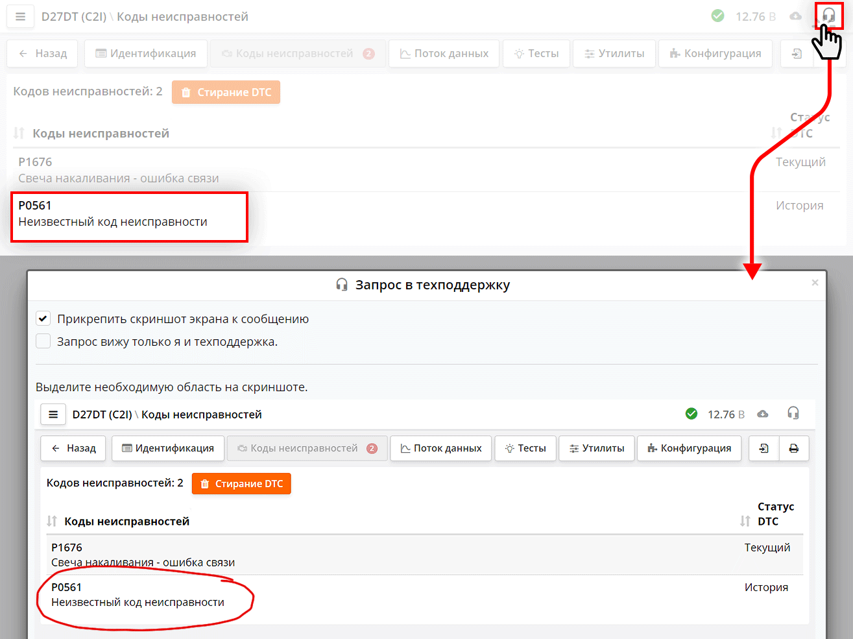Click the cloud download icon in top header
Image resolution: width=853 pixels, height=639 pixels.
tap(795, 16)
